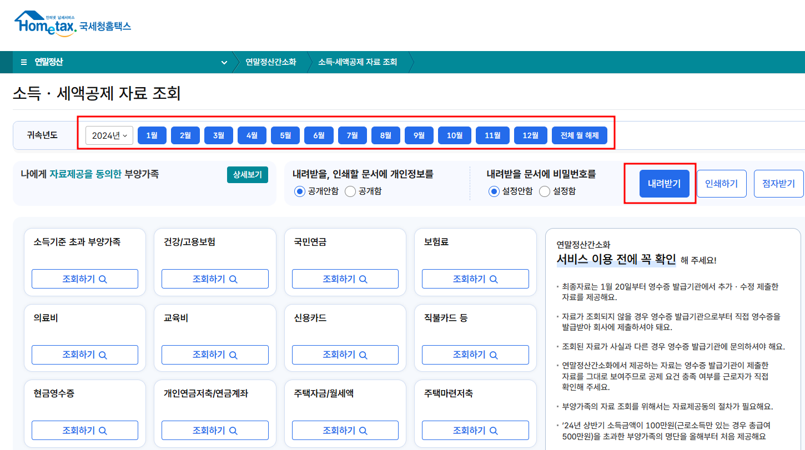This screenshot has width=805, height=450.
Task: Click 조회하기 under 교육비
Action: coord(215,355)
